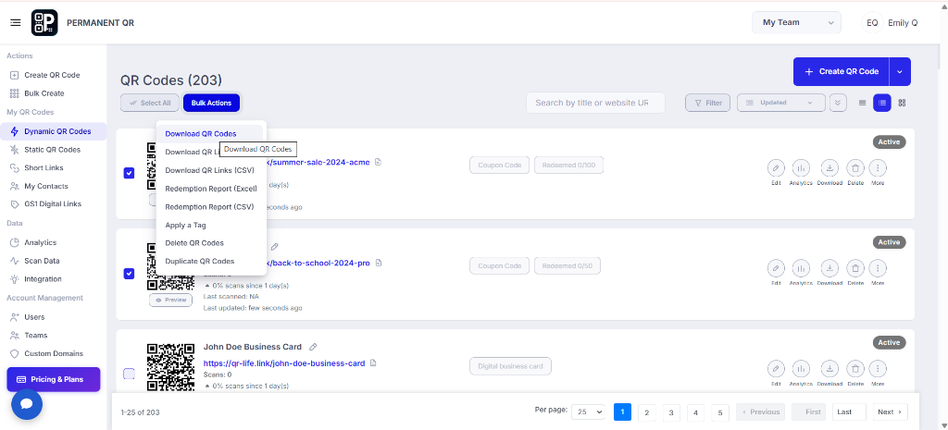
Task: Open More options for summer-sale-2024-acme row
Action: pos(878,168)
